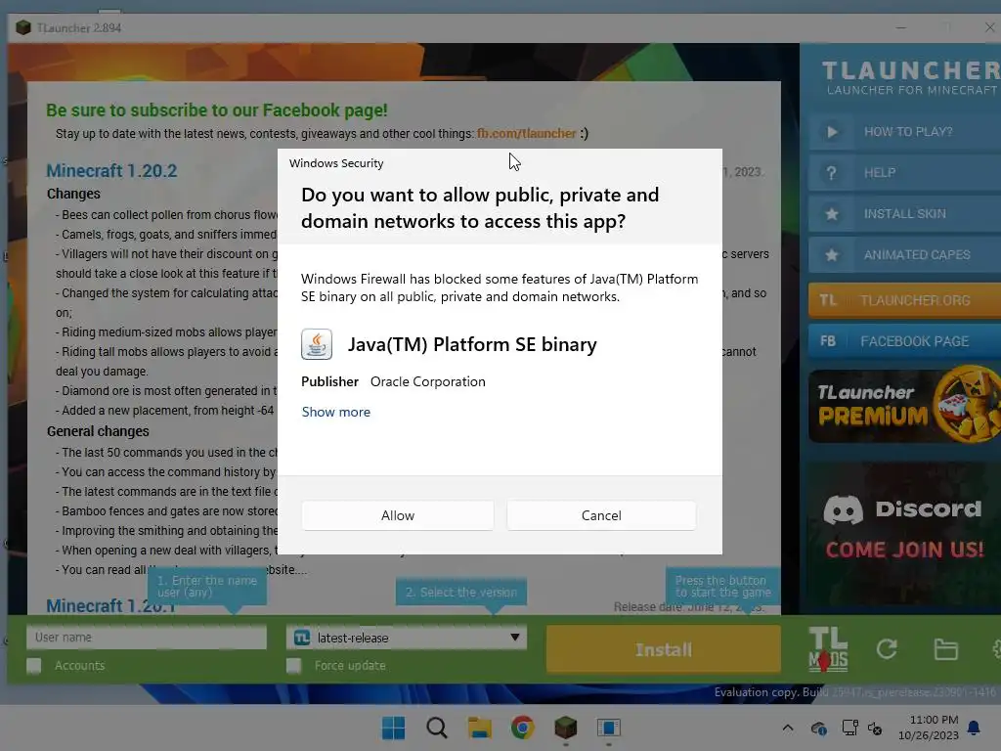This screenshot has width=1001, height=751.
Task: Open the clock showing 11:00 PM
Action: coord(929,728)
